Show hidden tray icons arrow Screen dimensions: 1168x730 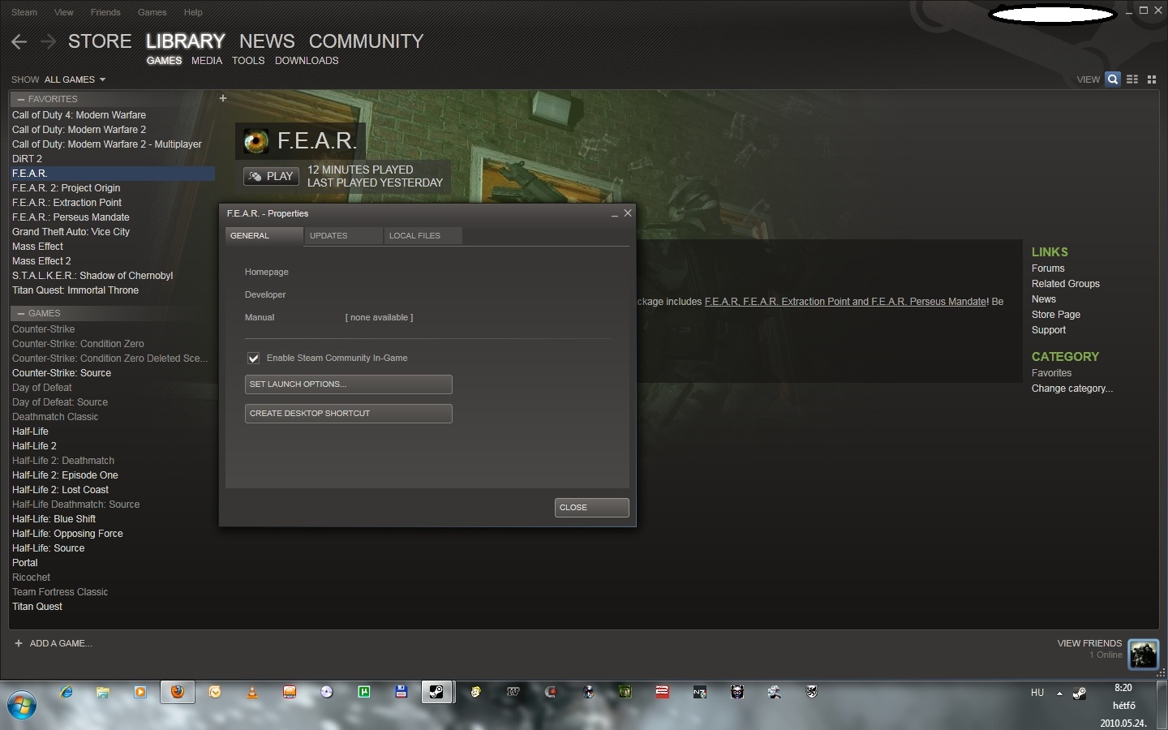1059,693
